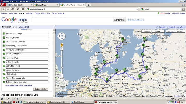Click the green Tallinn marker M on map
Screen dimensions: 186x104
click(x=145, y=39)
